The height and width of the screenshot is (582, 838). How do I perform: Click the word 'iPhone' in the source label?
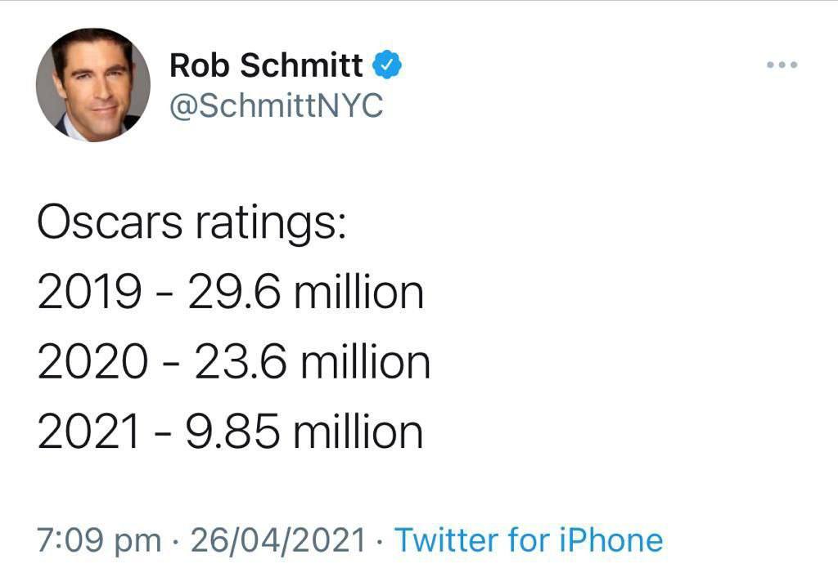(610, 540)
